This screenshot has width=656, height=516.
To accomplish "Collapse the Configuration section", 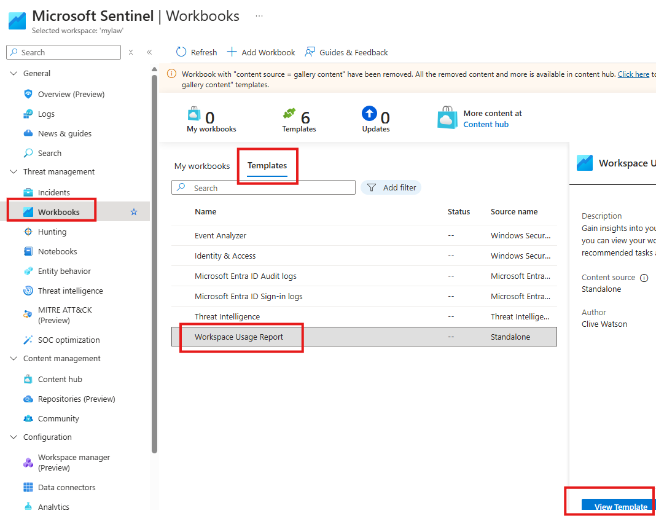I will pyautogui.click(x=14, y=437).
